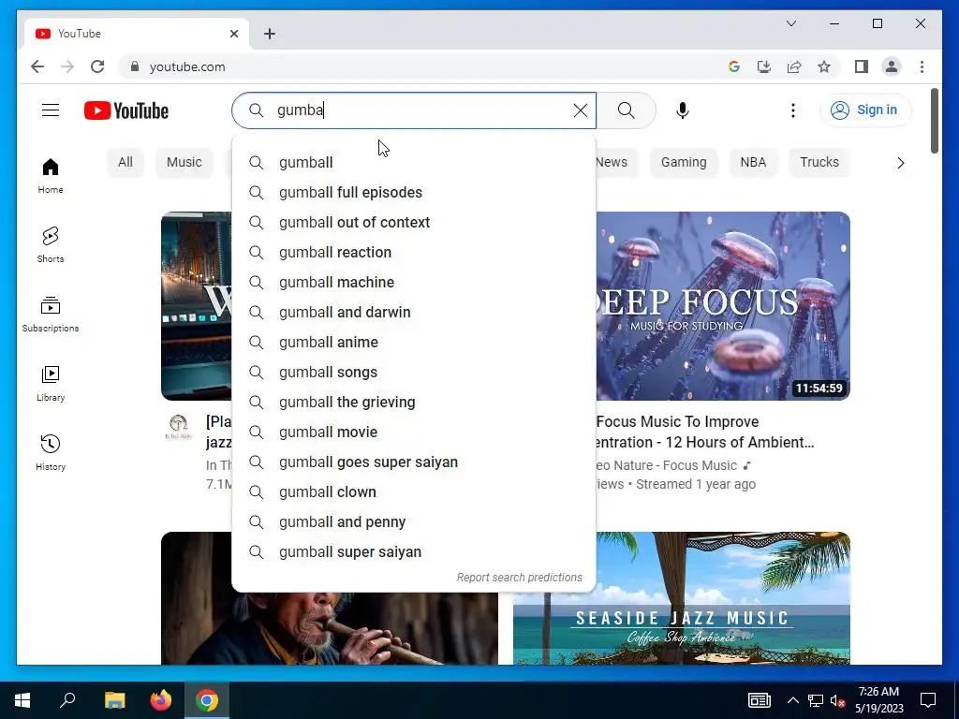Select the Trucks filter chip
The image size is (959, 719).
819,162
